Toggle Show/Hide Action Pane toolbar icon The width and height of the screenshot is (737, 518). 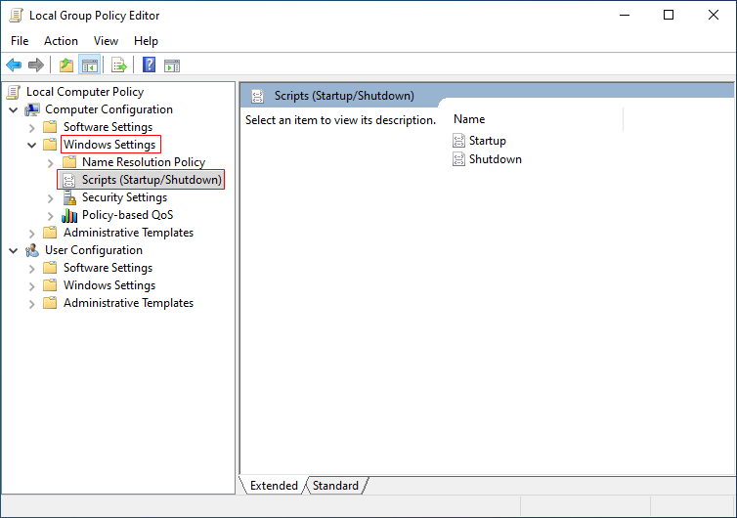point(172,65)
